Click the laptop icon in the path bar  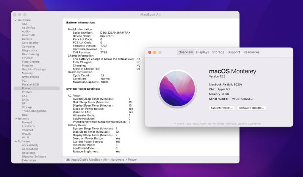tap(68, 160)
